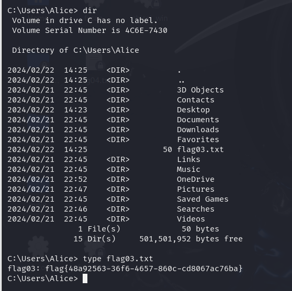
Task: Click the Music directory entry
Action: [x=188, y=169]
